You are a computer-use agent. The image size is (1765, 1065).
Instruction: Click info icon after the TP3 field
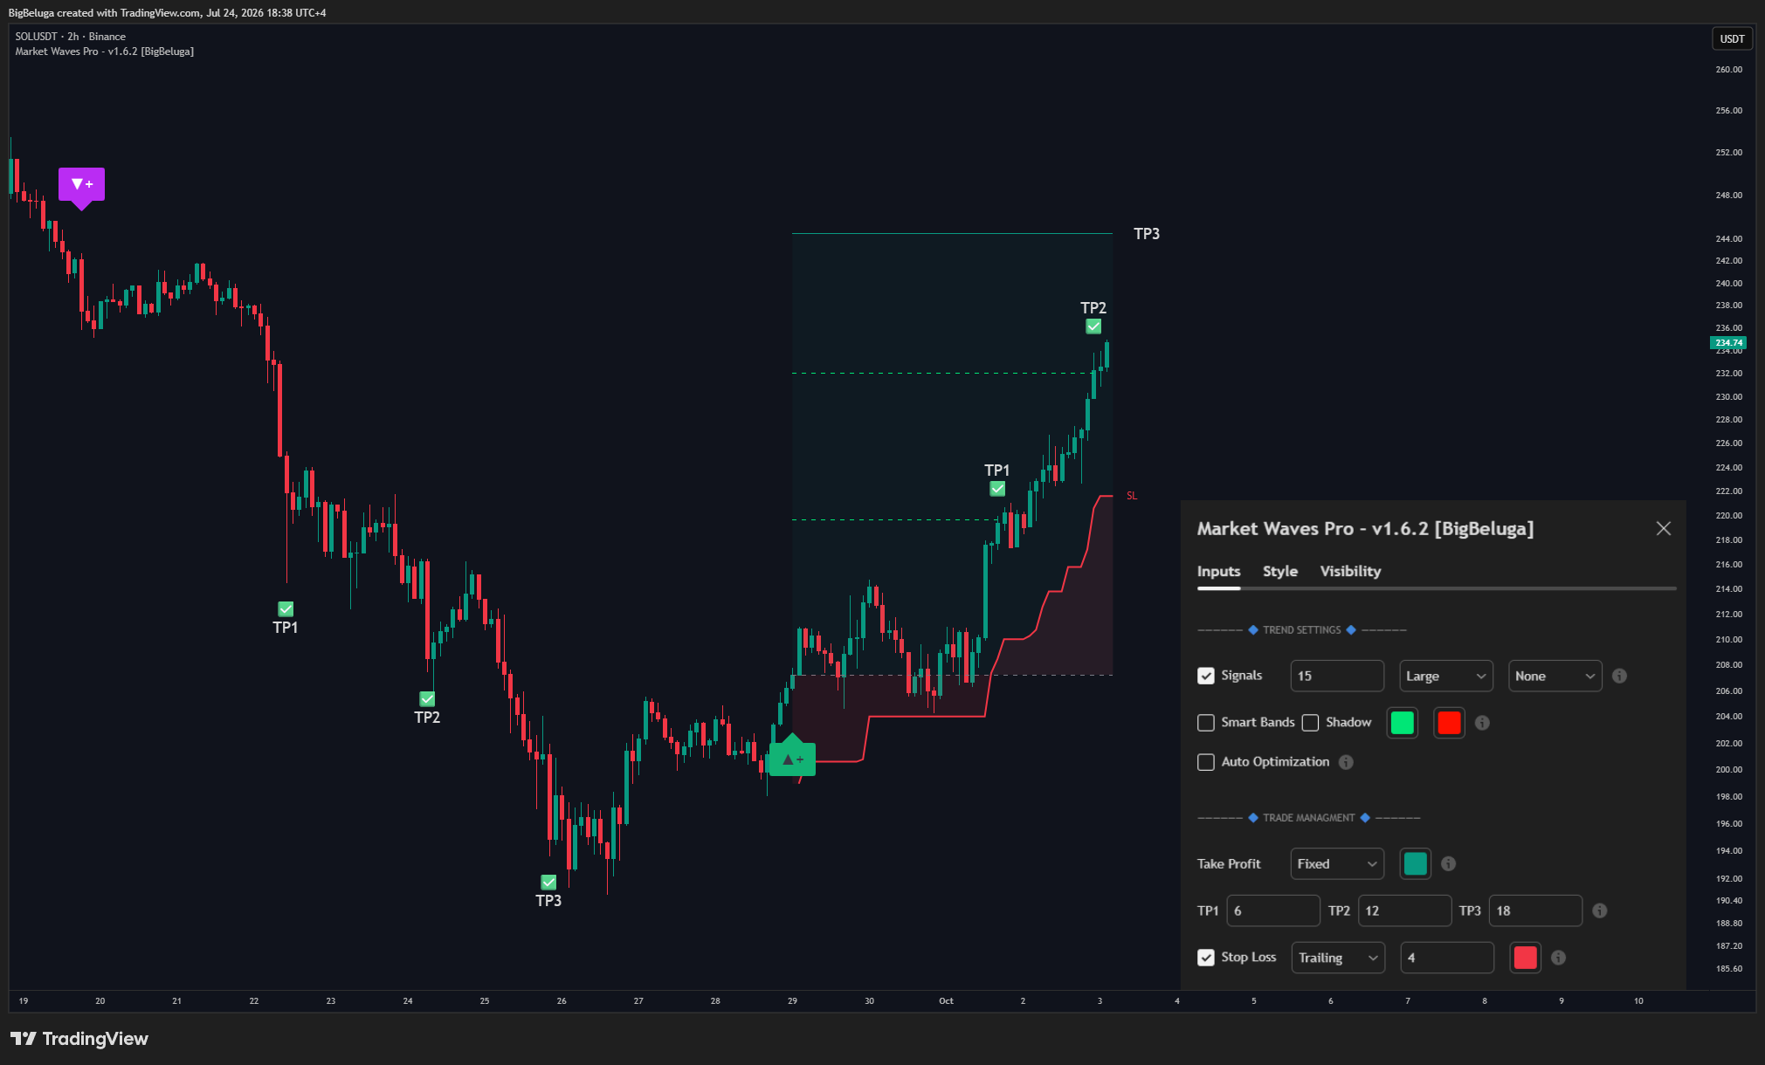[1599, 910]
